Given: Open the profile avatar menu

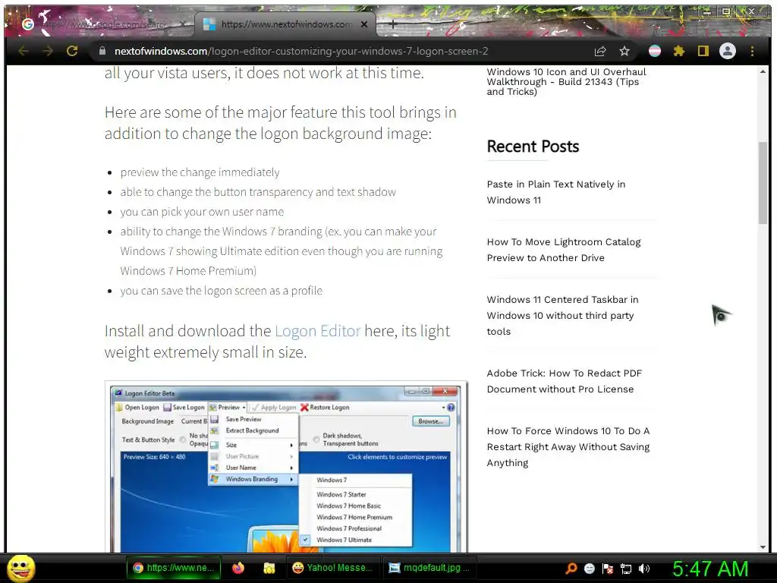Looking at the screenshot, I should click(728, 51).
